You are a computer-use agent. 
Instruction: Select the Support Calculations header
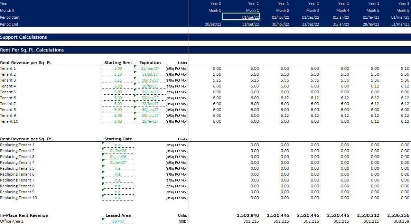[23, 37]
